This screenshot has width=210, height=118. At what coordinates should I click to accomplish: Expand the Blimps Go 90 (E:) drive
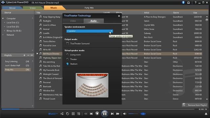pos(4,31)
